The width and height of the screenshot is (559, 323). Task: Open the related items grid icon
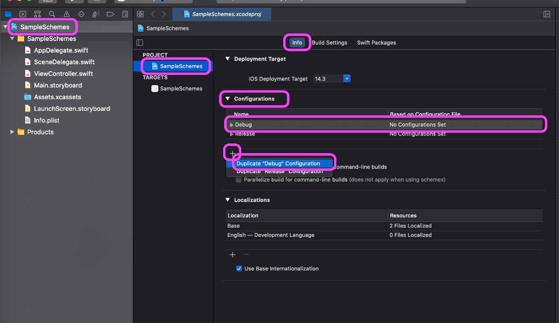140,14
